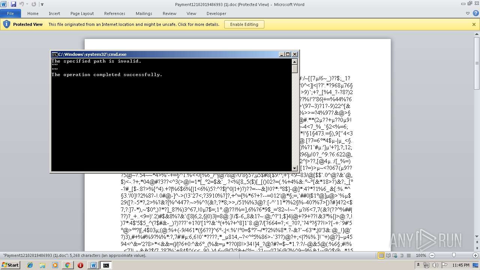Image resolution: width=480 pixels, height=270 pixels.
Task: Open Google Chrome from taskbar
Action: 67,265
